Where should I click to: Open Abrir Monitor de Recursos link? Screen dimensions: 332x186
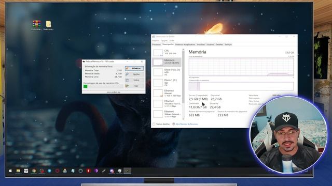click(x=185, y=124)
